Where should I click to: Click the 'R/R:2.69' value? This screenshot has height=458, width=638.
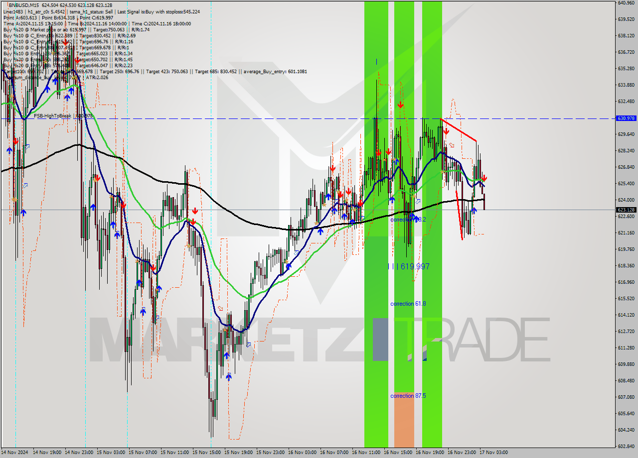(x=126, y=35)
